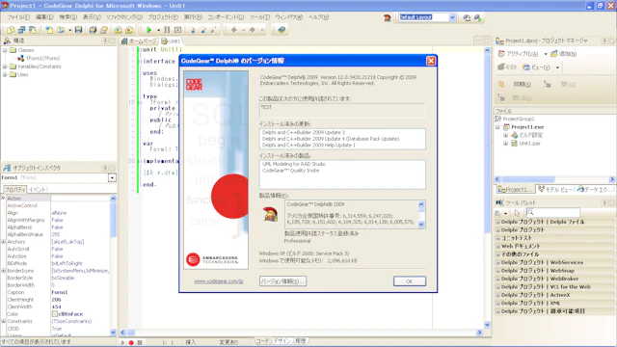The height and width of the screenshot is (347, 617).
Task: Expand the Anchors property in Object Inspector
Action: point(4,242)
